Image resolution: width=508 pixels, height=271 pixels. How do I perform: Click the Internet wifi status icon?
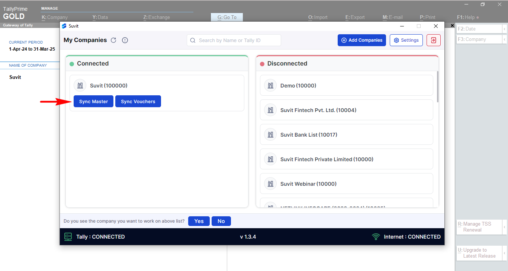[376, 237]
